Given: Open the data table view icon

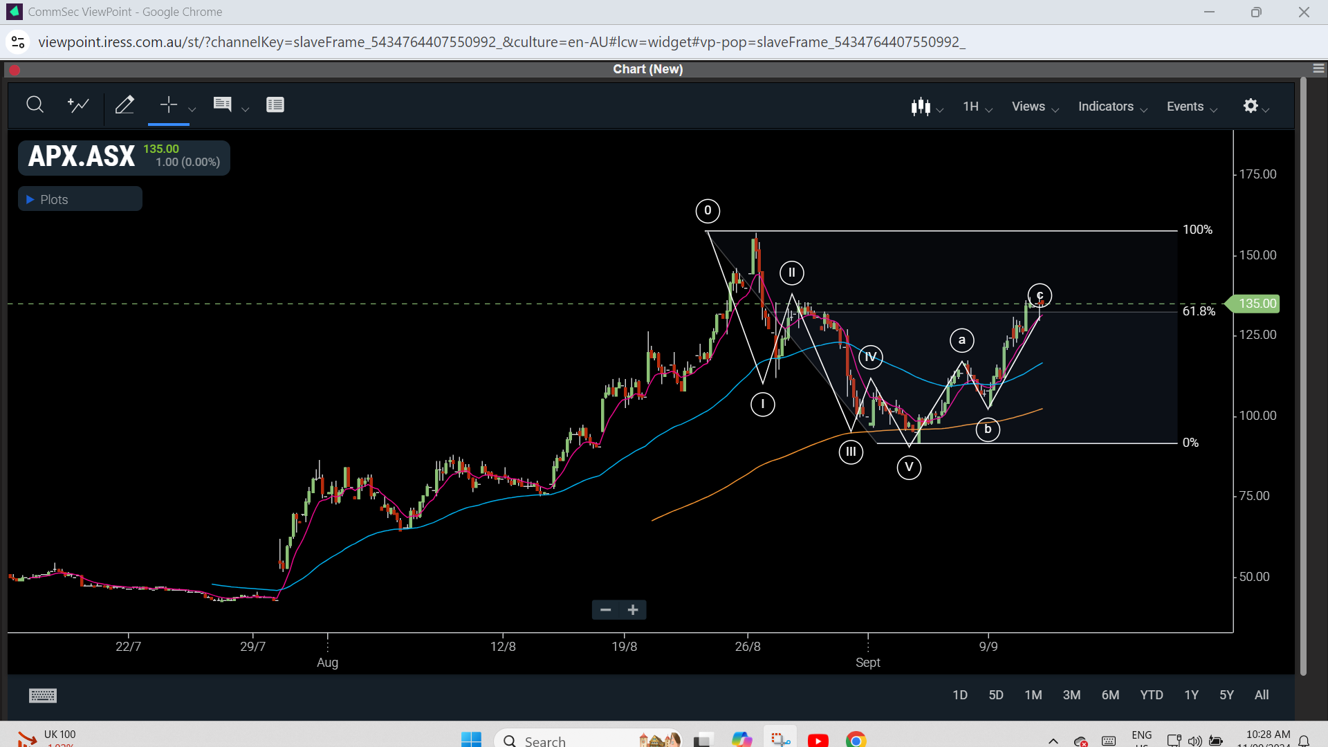Looking at the screenshot, I should coord(275,105).
